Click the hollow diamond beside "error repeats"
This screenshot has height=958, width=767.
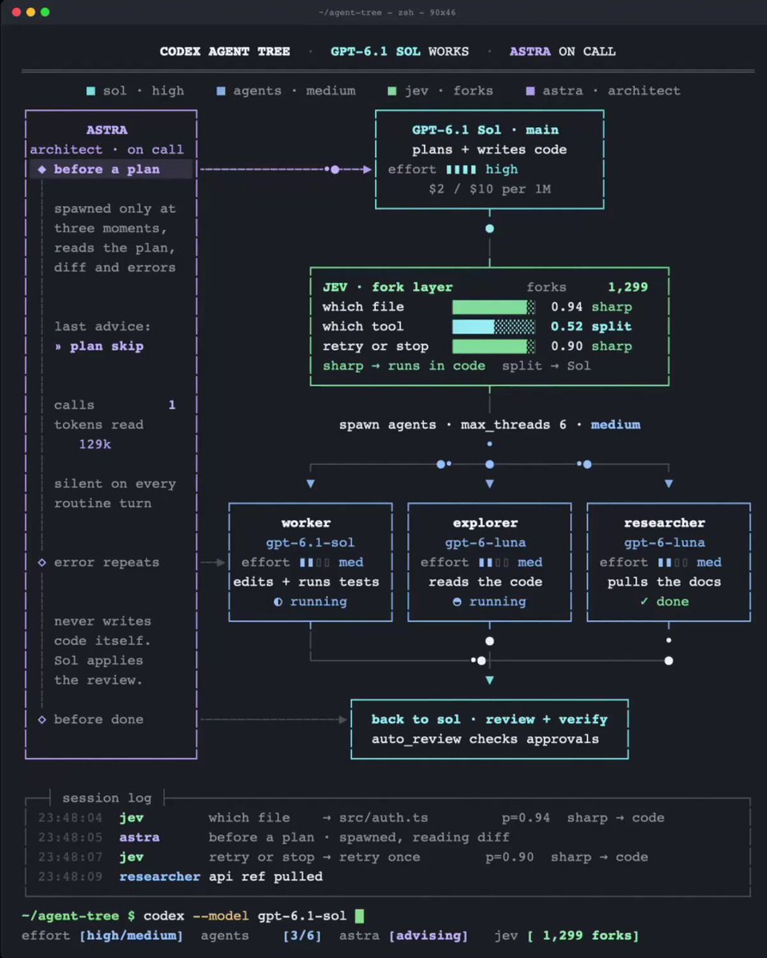42,562
